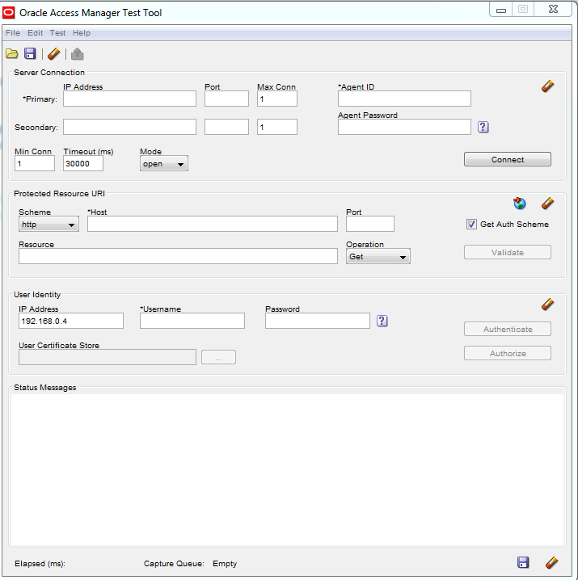Click the Authorize button
Screen dimensions: 578x580
pyautogui.click(x=508, y=353)
